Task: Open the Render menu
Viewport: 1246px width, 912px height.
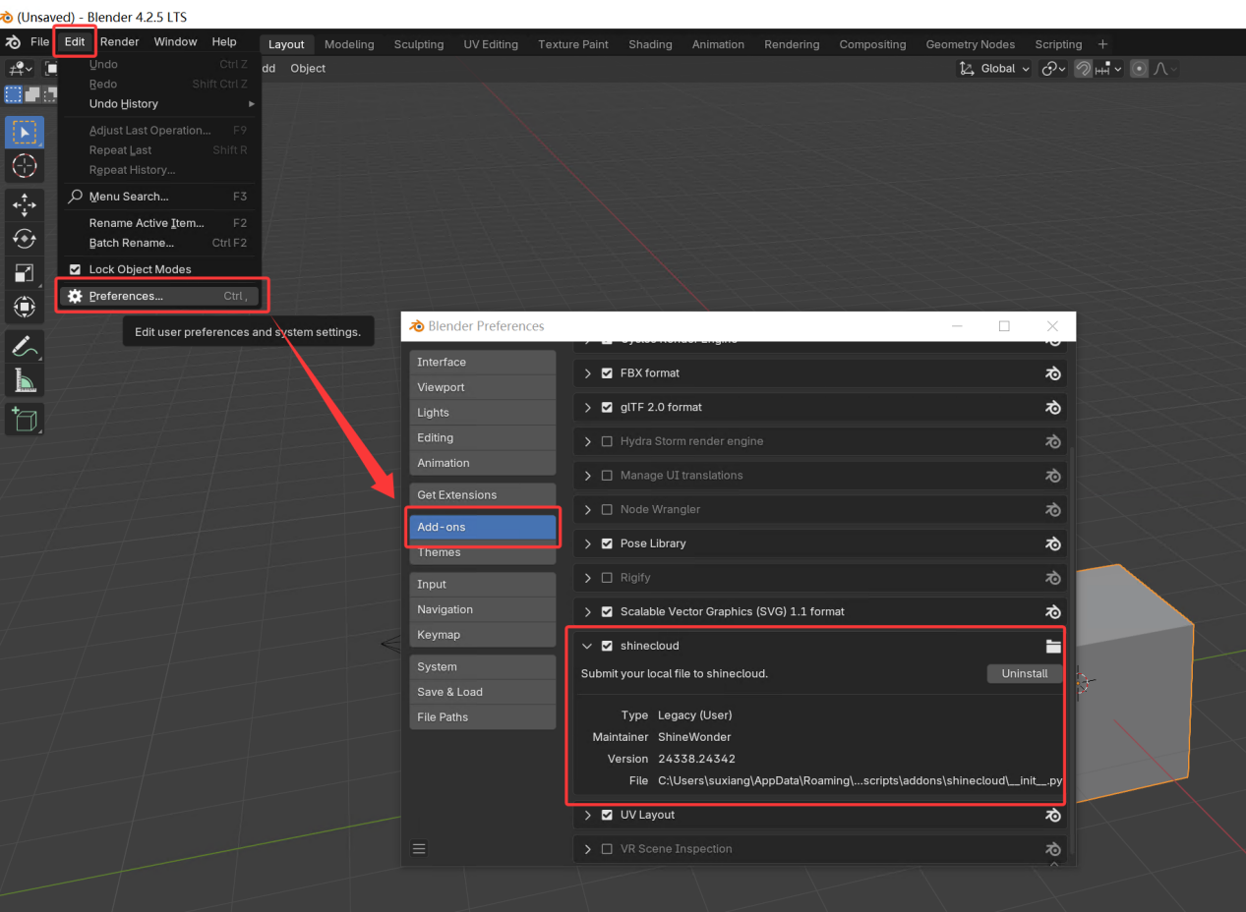Action: coord(120,42)
